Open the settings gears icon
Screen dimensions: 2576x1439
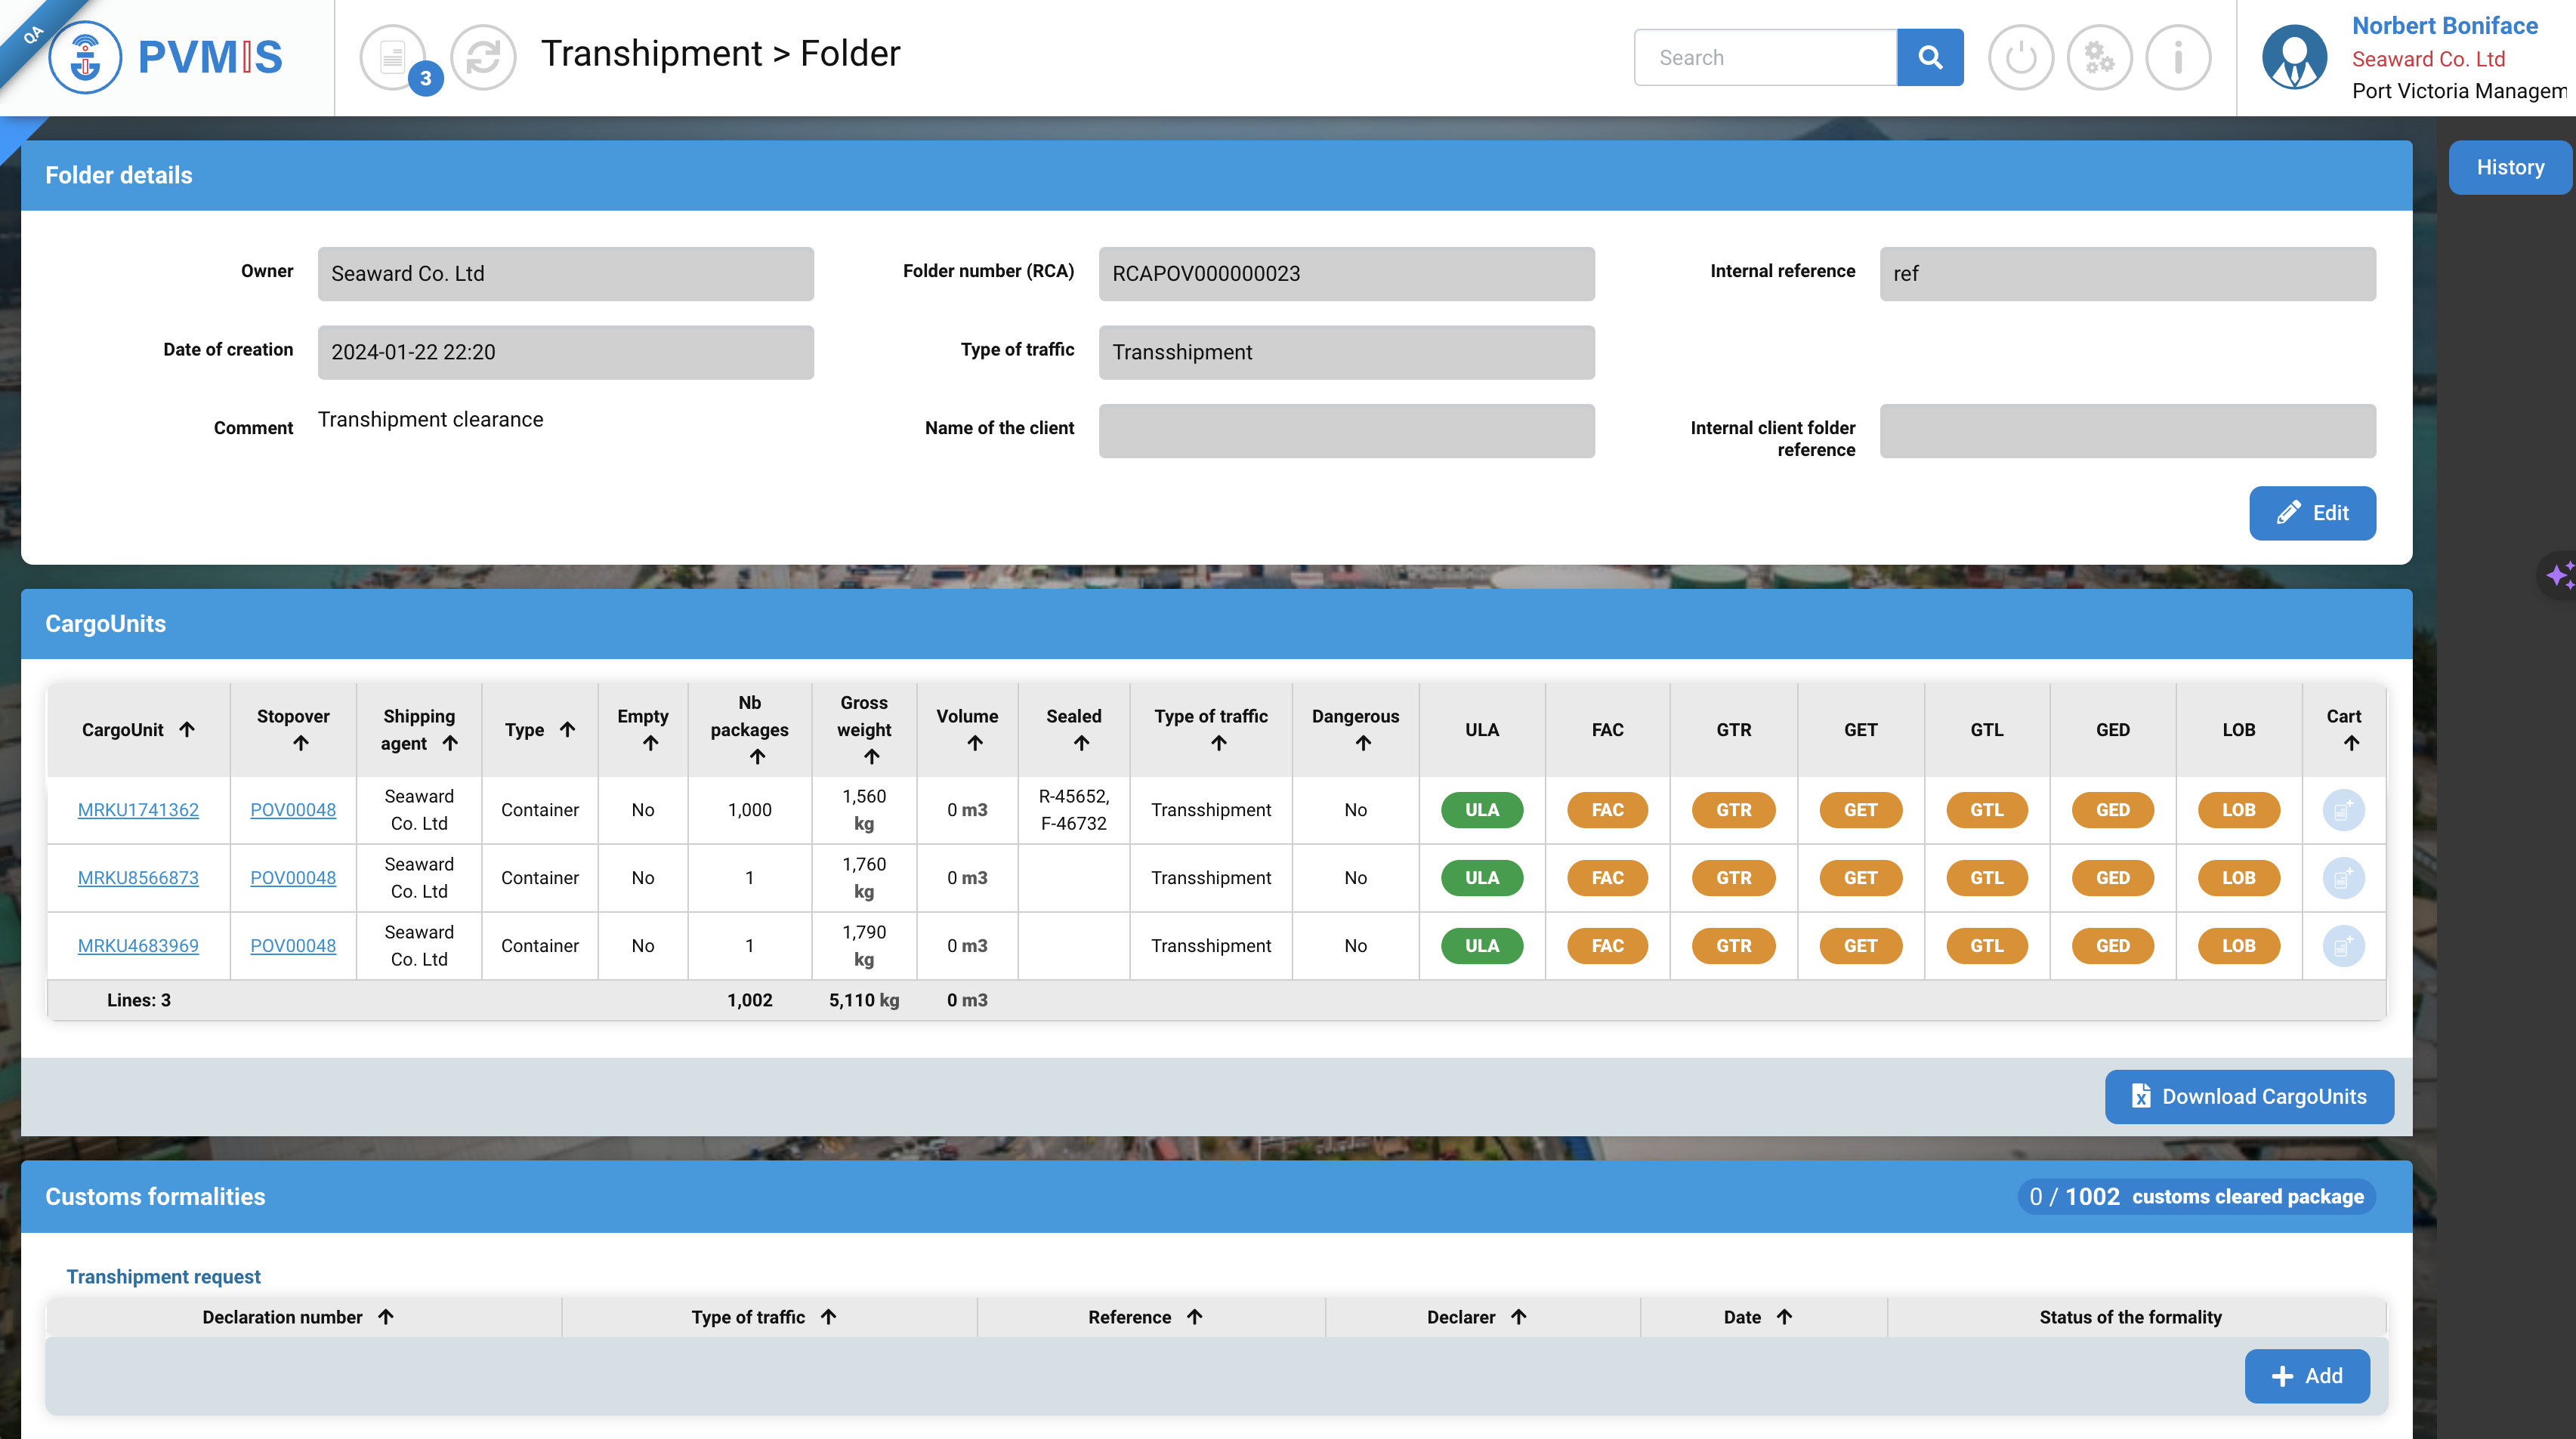pos(2099,57)
